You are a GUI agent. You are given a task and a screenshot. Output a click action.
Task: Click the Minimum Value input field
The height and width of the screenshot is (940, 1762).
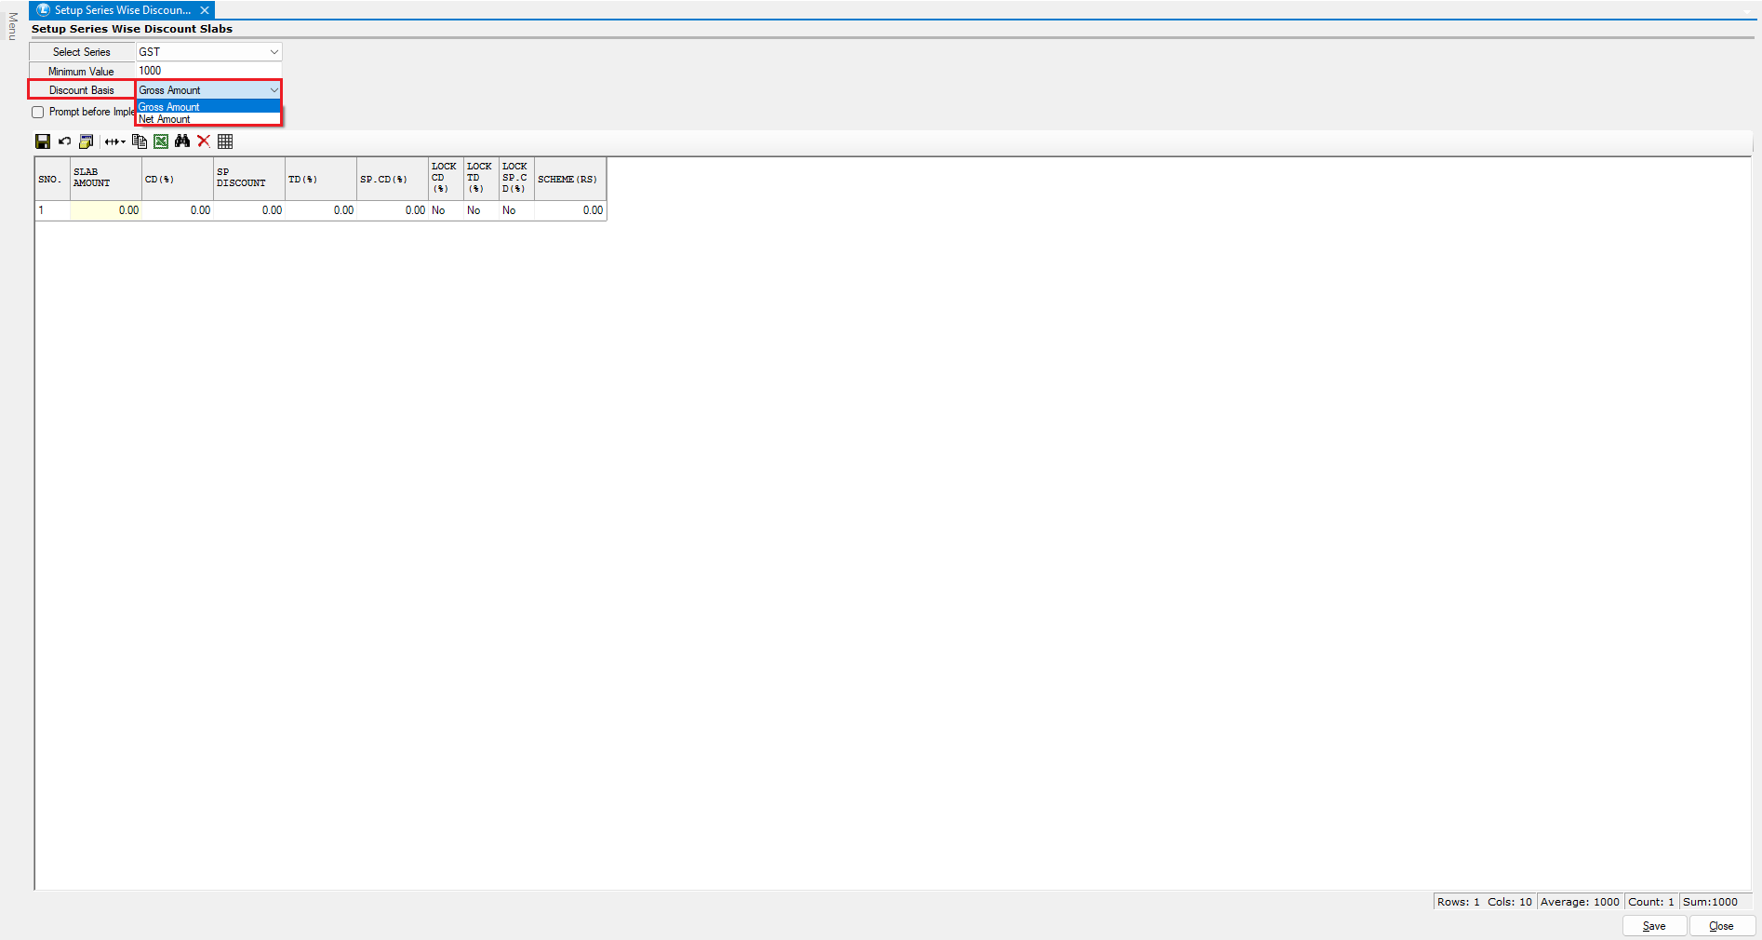click(208, 71)
